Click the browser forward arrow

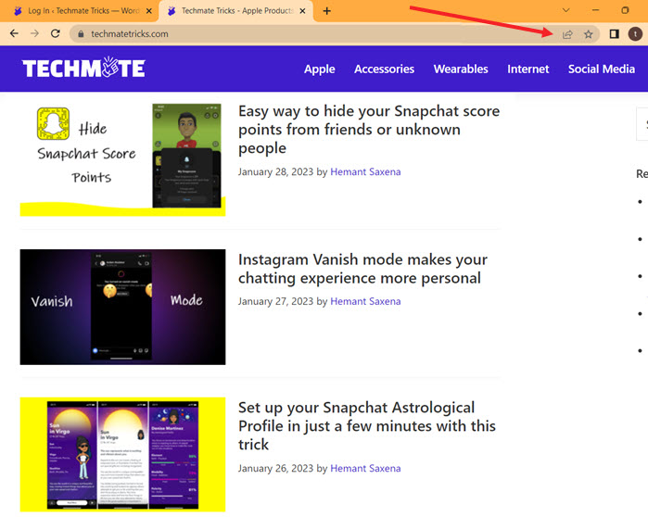(34, 34)
